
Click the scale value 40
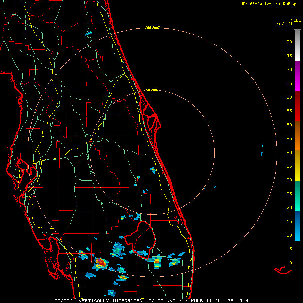tap(289, 152)
